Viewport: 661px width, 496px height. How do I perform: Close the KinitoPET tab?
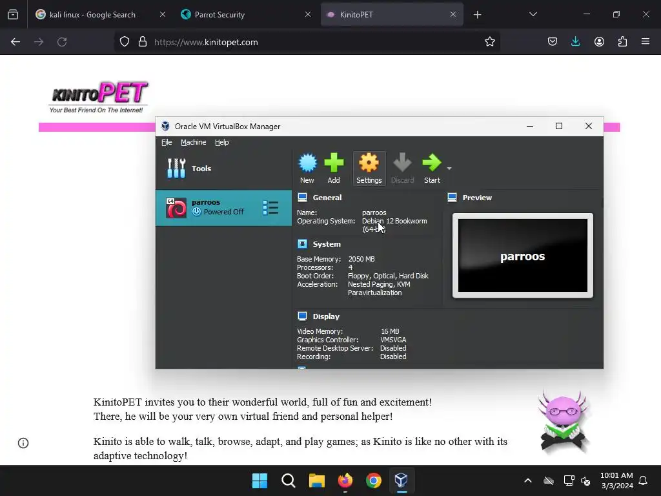(x=453, y=14)
